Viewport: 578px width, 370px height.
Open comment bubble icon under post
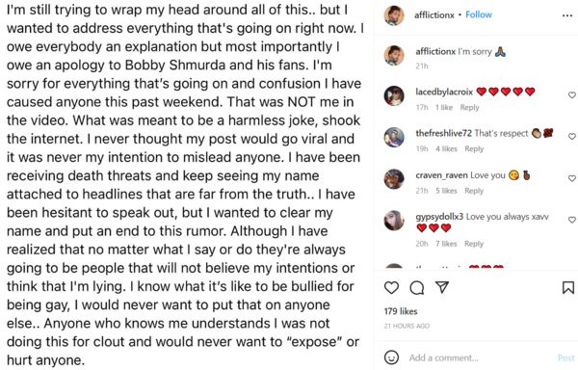pos(416,288)
